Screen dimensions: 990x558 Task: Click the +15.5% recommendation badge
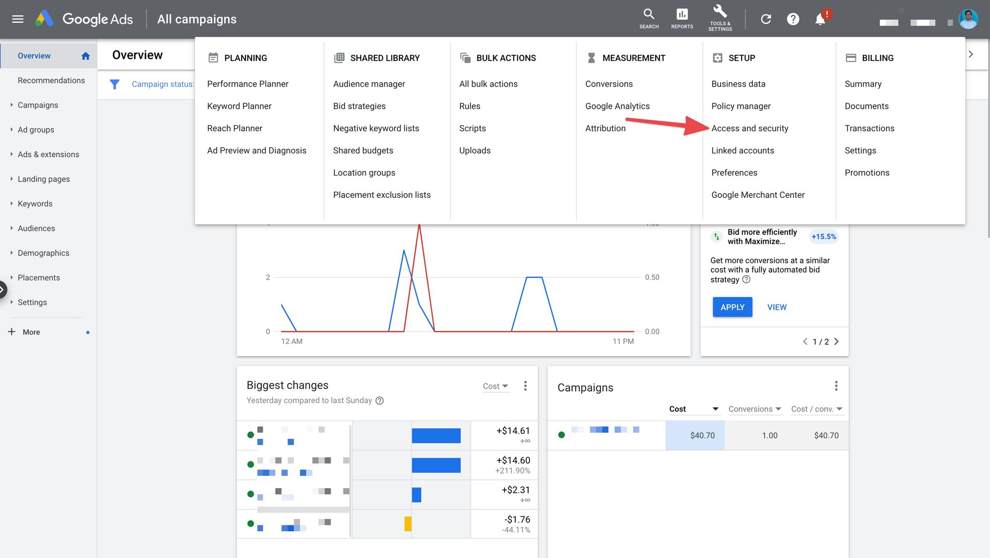[824, 237]
